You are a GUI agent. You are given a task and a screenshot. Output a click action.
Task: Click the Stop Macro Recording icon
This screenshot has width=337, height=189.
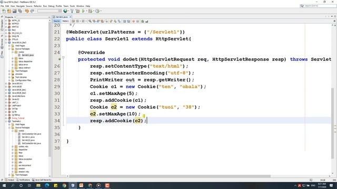[x=137, y=21]
